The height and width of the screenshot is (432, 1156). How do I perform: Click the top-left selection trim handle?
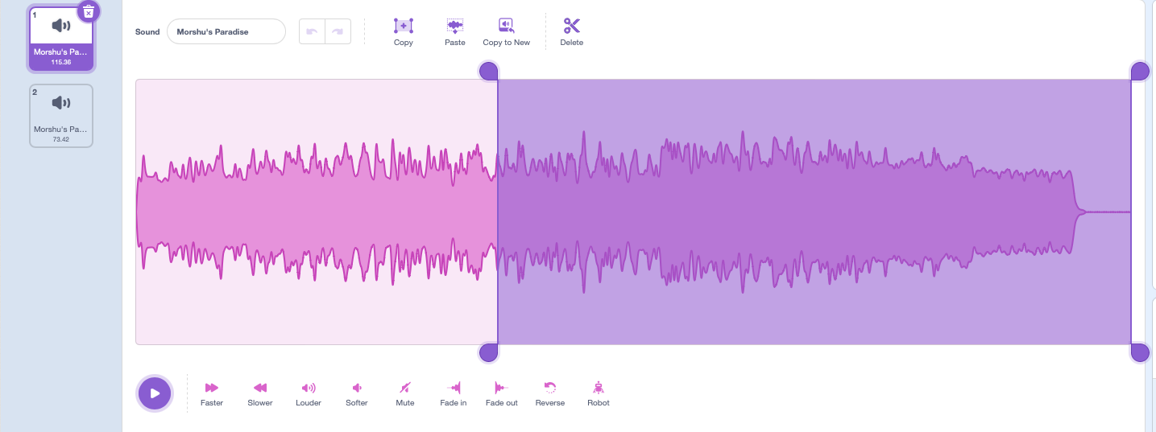click(488, 72)
